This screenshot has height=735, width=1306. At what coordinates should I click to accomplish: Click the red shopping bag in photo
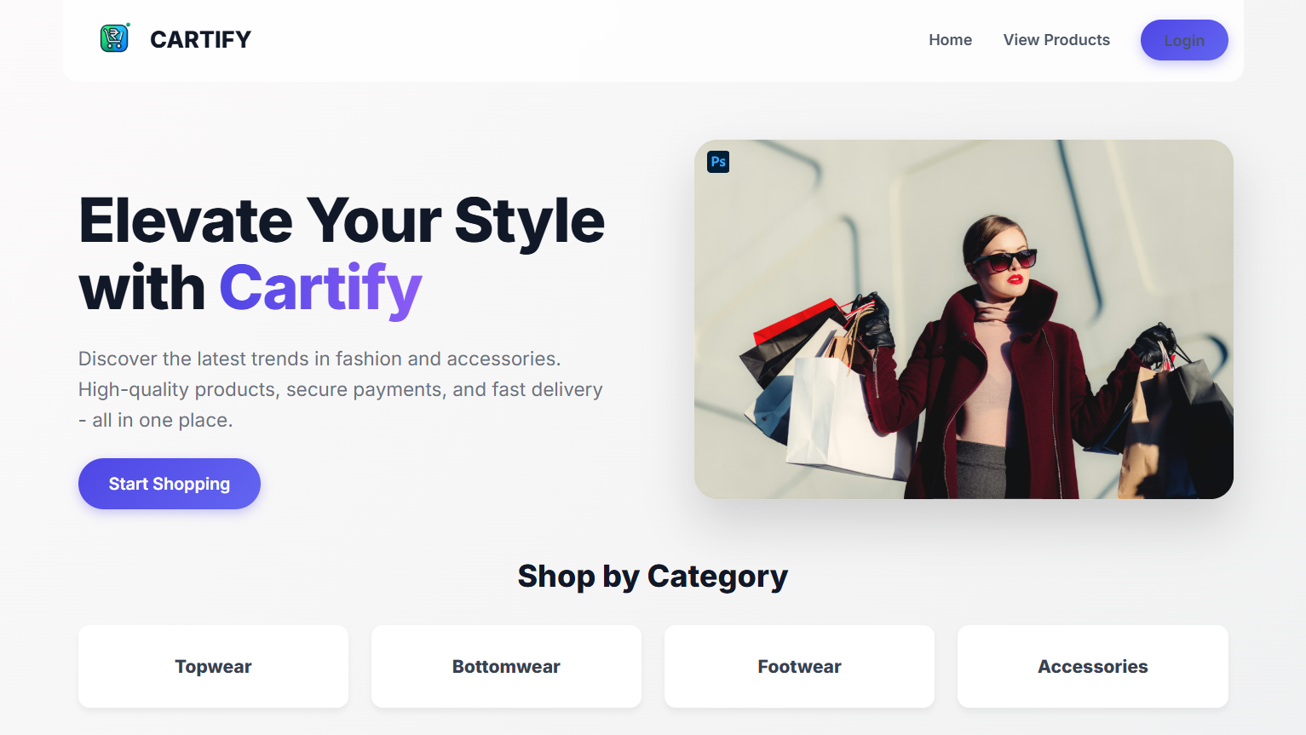click(797, 321)
